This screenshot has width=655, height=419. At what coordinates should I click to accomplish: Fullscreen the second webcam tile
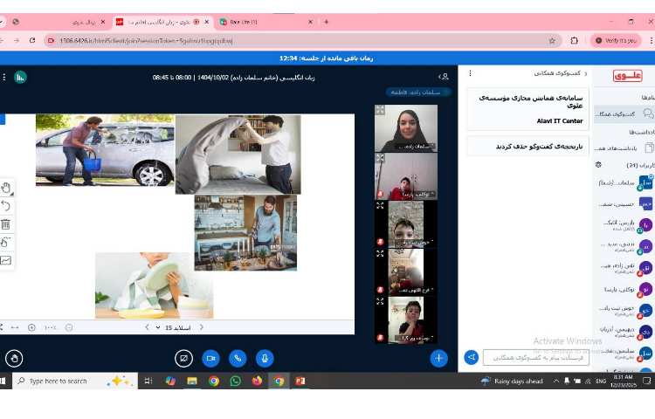(x=380, y=158)
